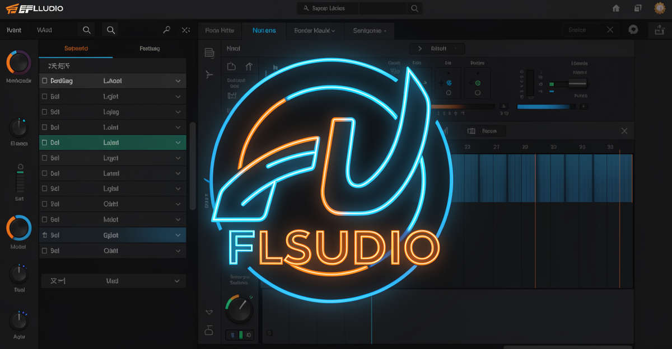Click the Agtur knob

tap(18, 320)
